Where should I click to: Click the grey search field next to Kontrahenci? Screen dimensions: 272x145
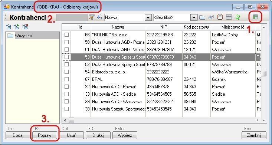pos(72,17)
